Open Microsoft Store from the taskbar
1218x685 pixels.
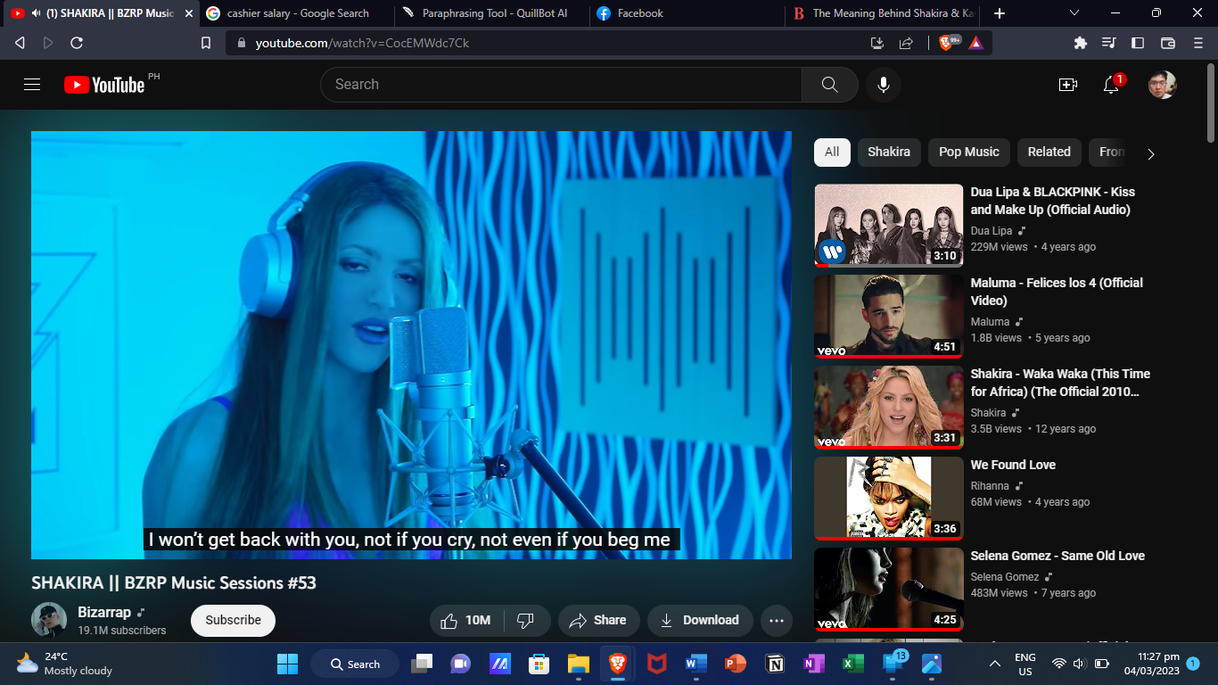click(539, 664)
